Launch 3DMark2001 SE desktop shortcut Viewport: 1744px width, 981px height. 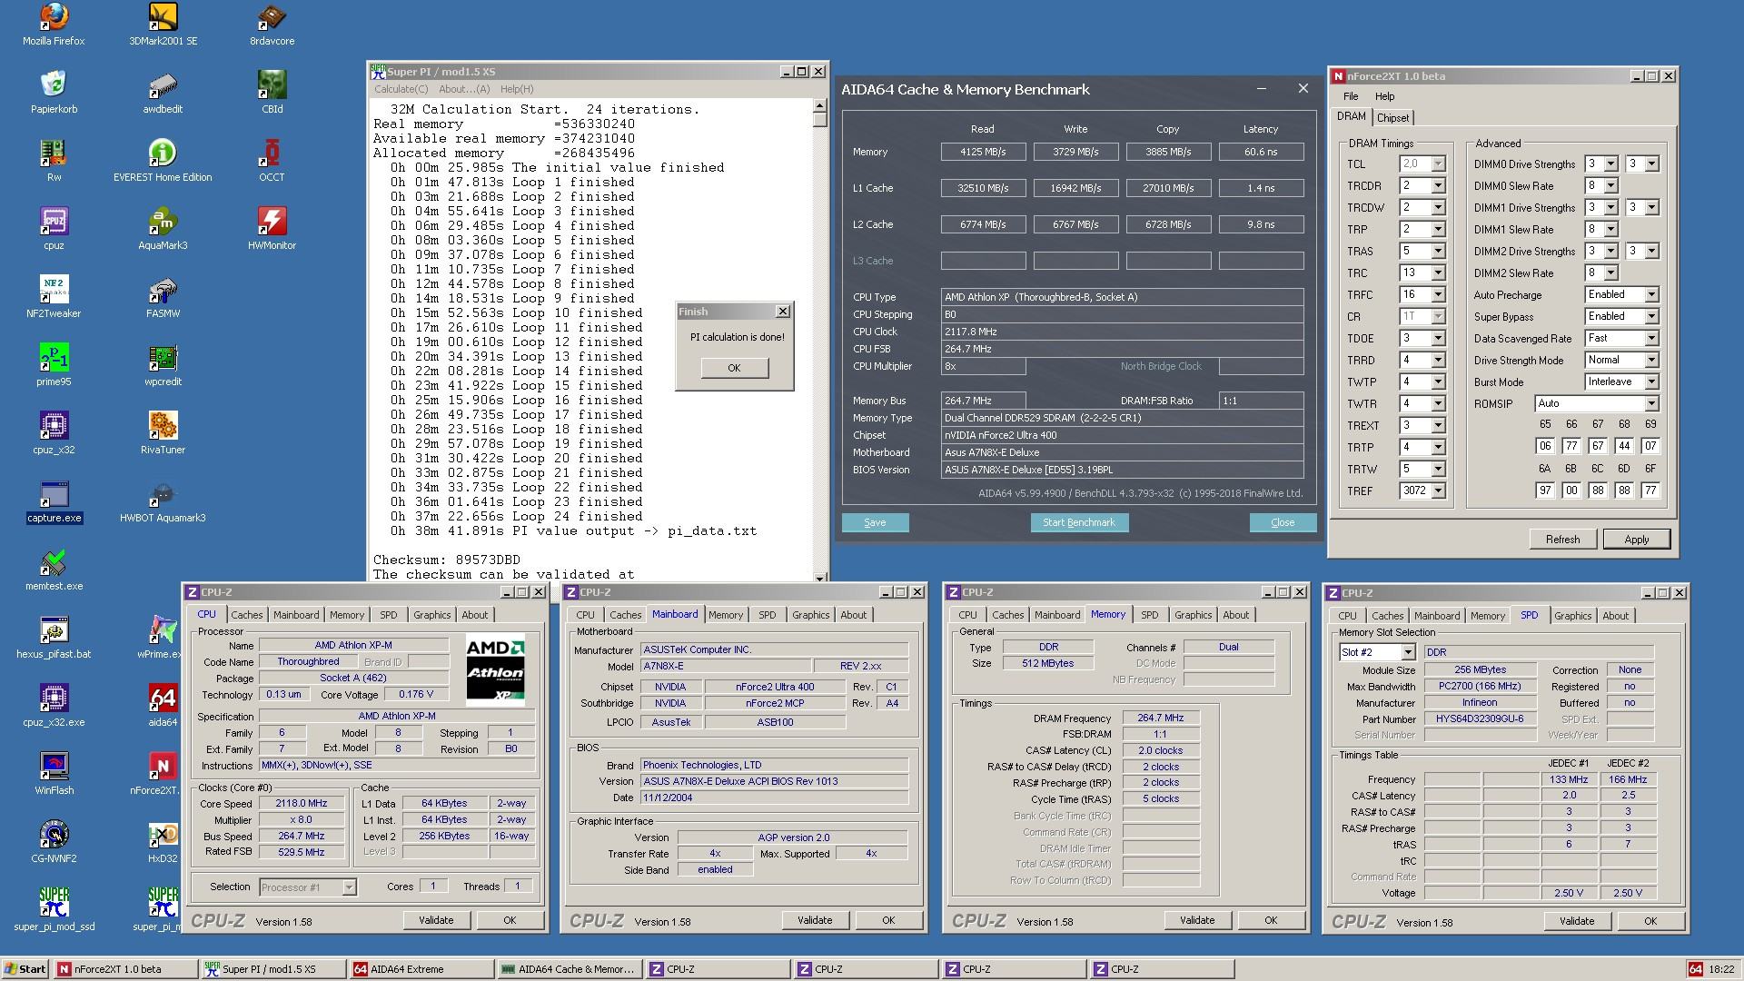pos(163,25)
